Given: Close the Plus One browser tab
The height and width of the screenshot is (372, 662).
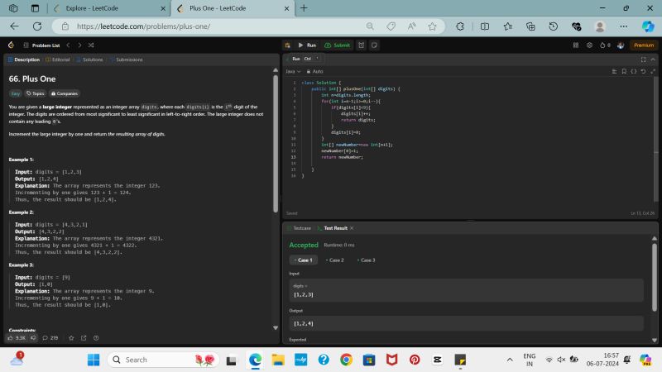Looking at the screenshot, I should tap(286, 8).
